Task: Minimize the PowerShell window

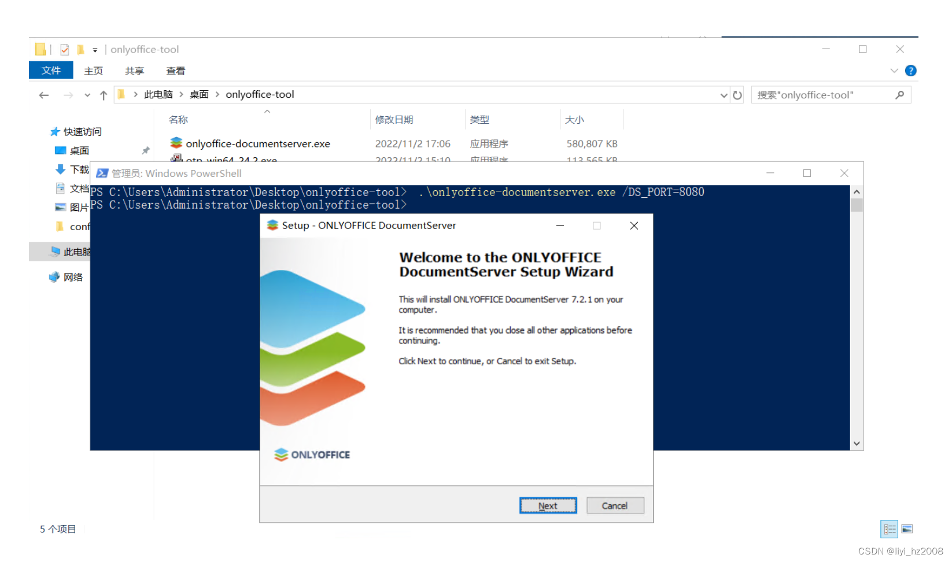Action: click(770, 173)
